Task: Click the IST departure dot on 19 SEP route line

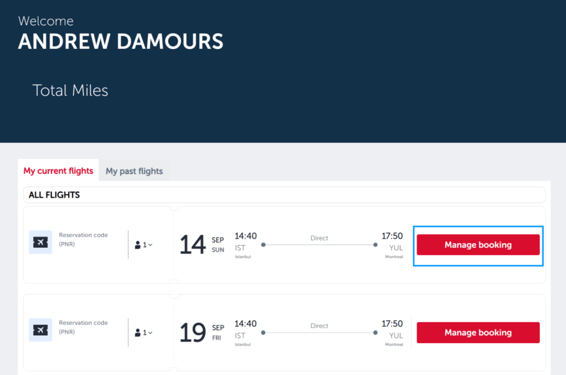Action: pos(264,333)
